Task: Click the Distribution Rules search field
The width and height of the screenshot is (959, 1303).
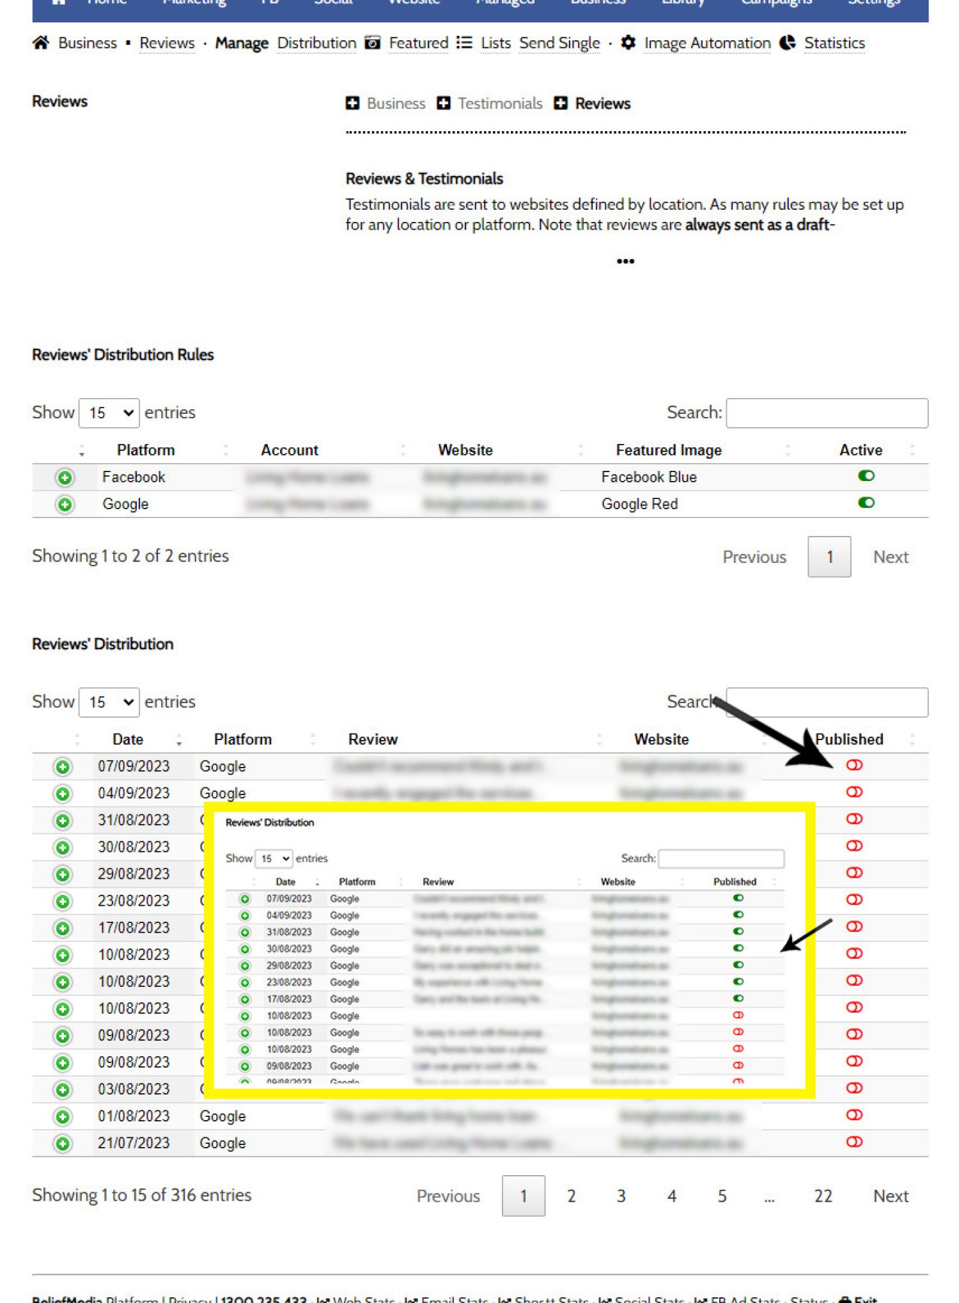Action: coord(827,413)
